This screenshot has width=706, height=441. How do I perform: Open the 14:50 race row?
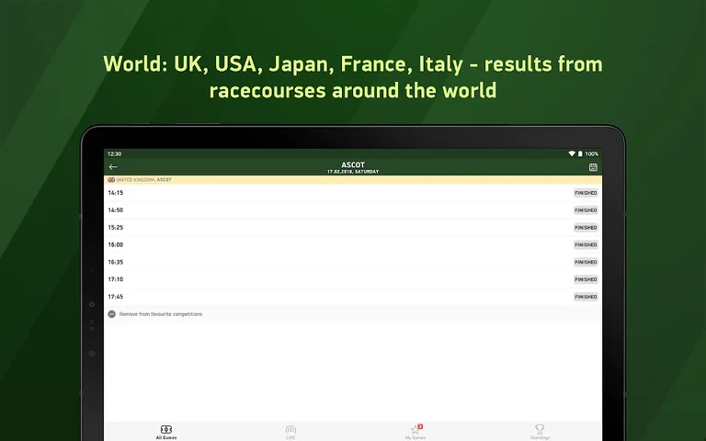click(353, 210)
